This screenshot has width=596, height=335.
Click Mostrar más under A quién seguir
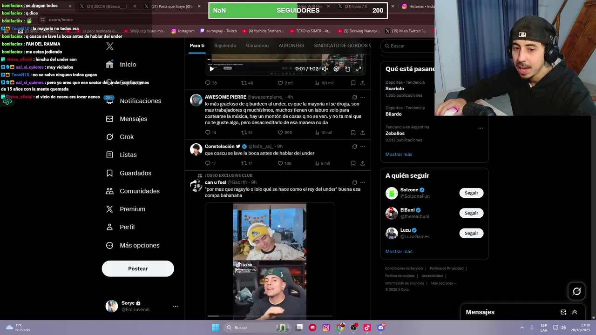[x=399, y=252]
